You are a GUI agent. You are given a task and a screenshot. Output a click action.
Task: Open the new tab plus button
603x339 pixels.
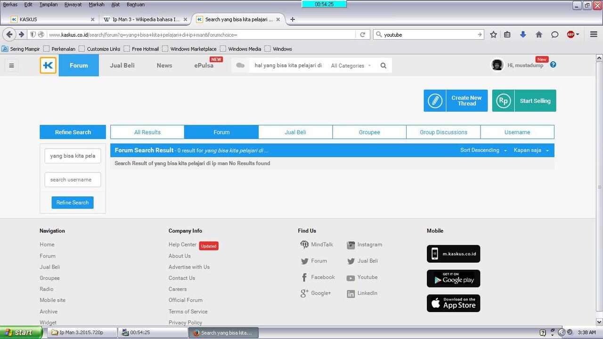click(293, 19)
